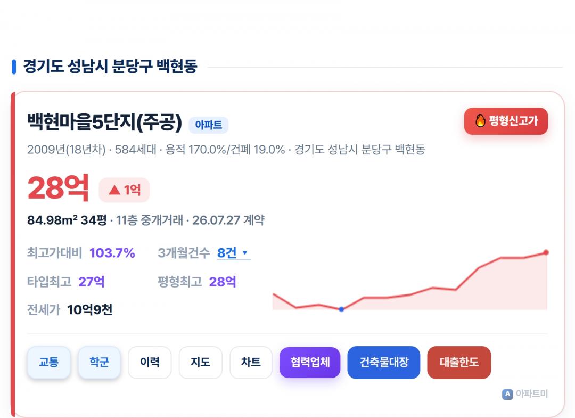The width and height of the screenshot is (575, 418).
Task: Click the red 대출한도 button
Action: click(x=459, y=362)
